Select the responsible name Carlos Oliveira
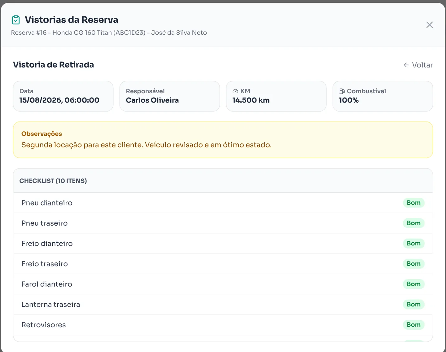Screen dimensions: 446x352 click(x=152, y=100)
